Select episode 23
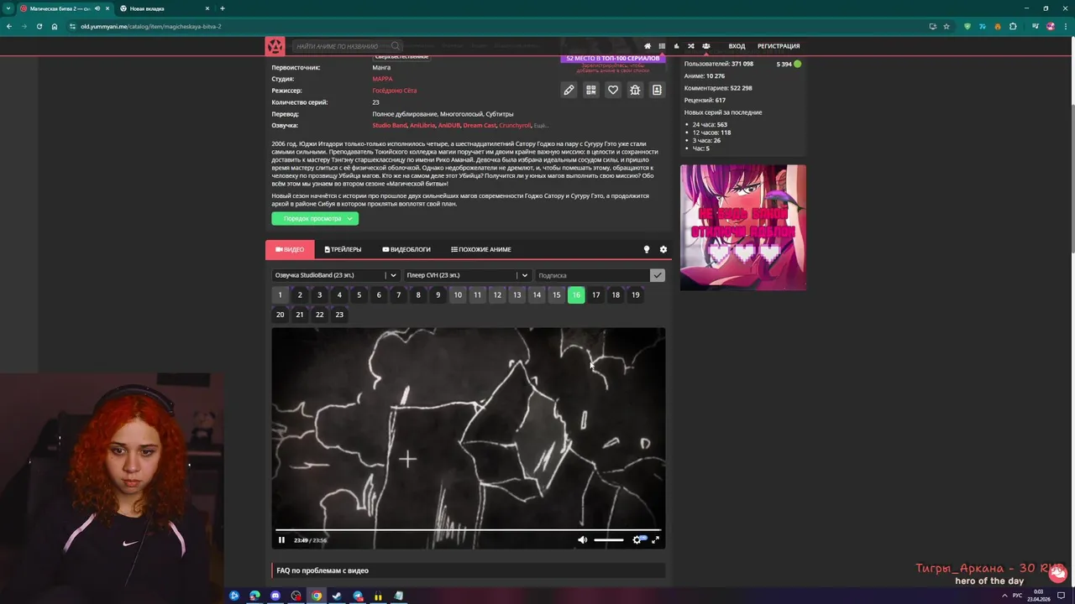Screen dimensions: 1075x604 tap(339, 315)
